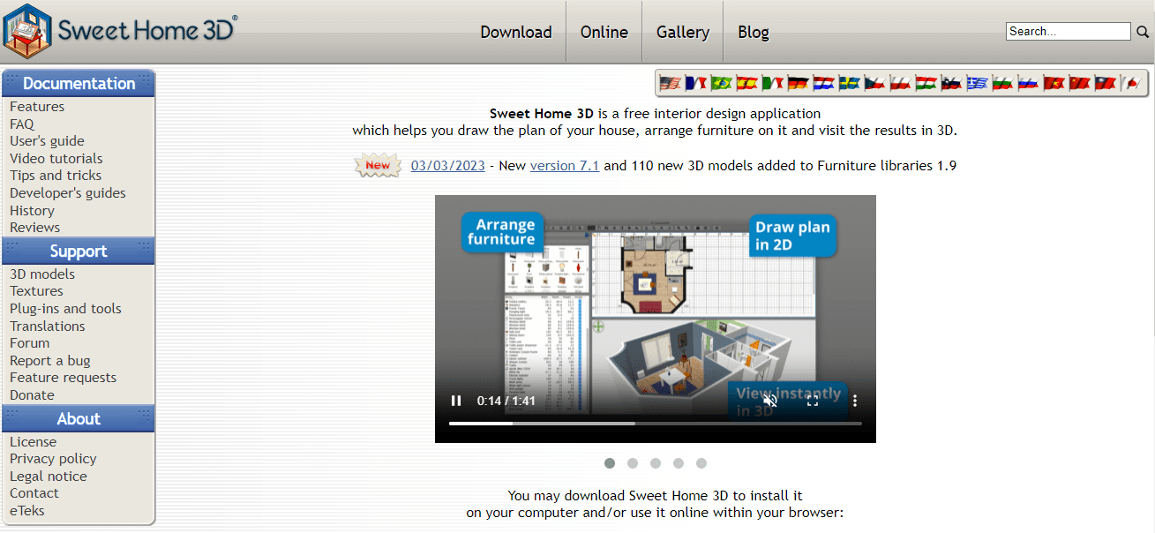View the Video tutorials page
Image resolution: width=1155 pixels, height=533 pixels.
[x=56, y=159]
